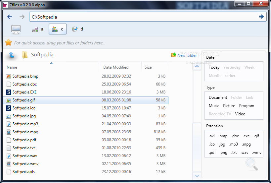Image resolution: width=271 pixels, height=183 pixels.
Task: Filter by extension .mp3
Action: pyautogui.click(x=234, y=145)
